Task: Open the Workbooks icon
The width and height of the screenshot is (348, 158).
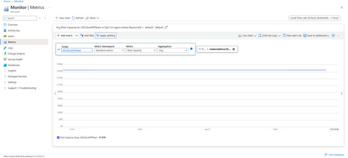Action: (5, 65)
